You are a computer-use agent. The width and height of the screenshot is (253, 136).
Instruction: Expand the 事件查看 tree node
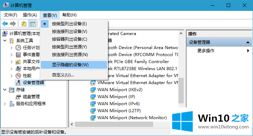click(x=12, y=55)
